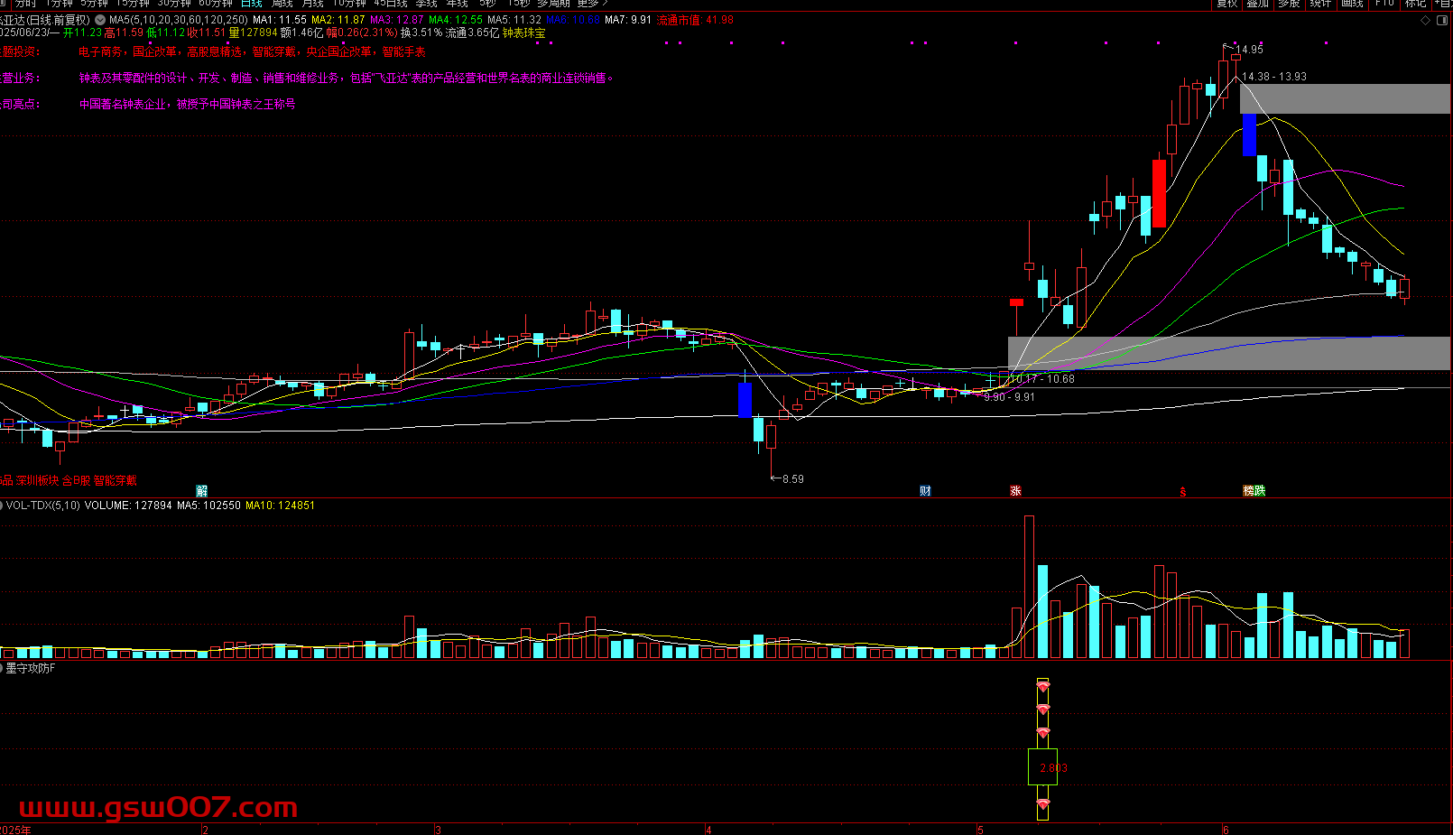Switch to 周线 weekly chart period
Image resolution: width=1453 pixels, height=835 pixels.
tap(282, 4)
